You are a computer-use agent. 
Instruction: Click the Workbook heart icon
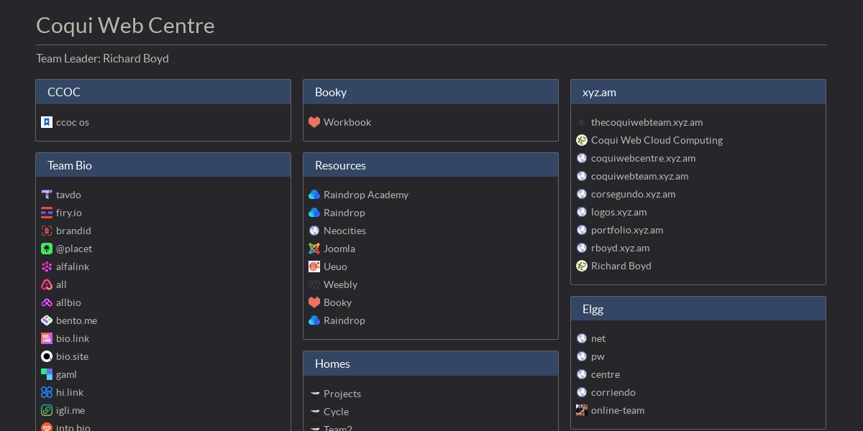point(314,122)
